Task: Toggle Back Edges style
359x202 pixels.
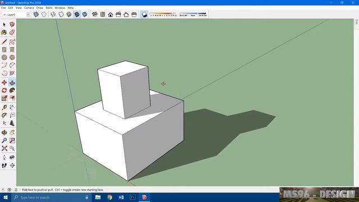Action: 44,15
